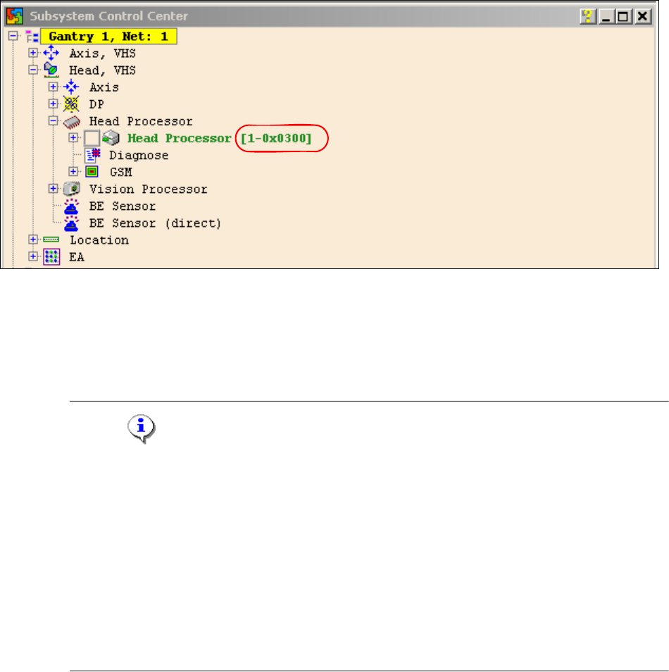
Task: Expand the EA node
Action: point(33,256)
